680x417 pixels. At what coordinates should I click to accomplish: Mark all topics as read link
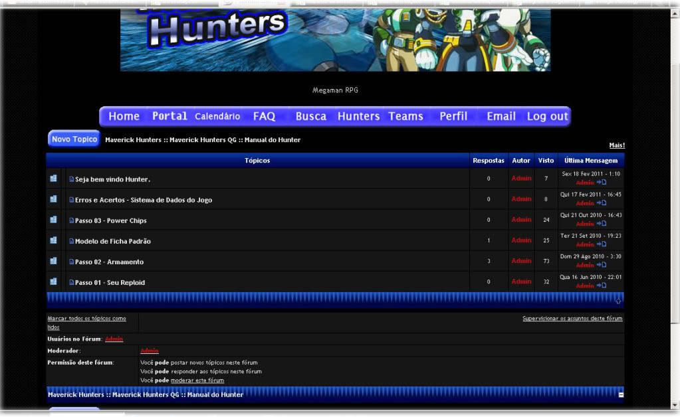(x=86, y=323)
